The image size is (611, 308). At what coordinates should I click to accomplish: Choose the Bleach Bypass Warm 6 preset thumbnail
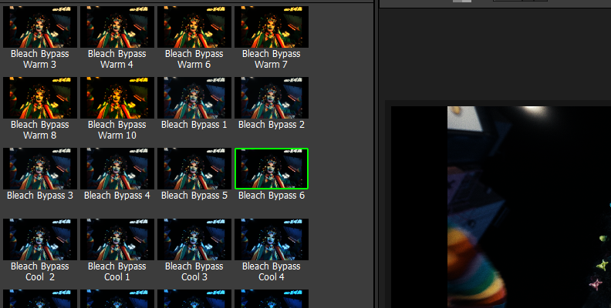click(x=194, y=27)
